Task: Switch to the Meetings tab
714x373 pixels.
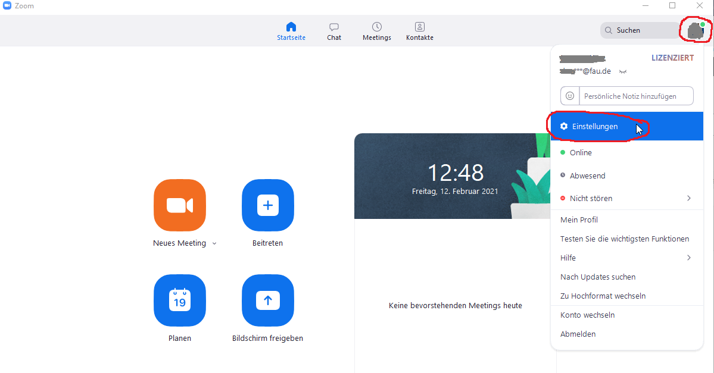Action: (377, 32)
